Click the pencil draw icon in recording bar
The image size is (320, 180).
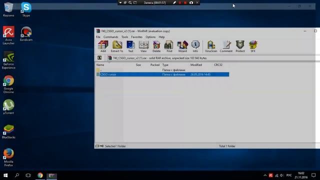(174, 2)
